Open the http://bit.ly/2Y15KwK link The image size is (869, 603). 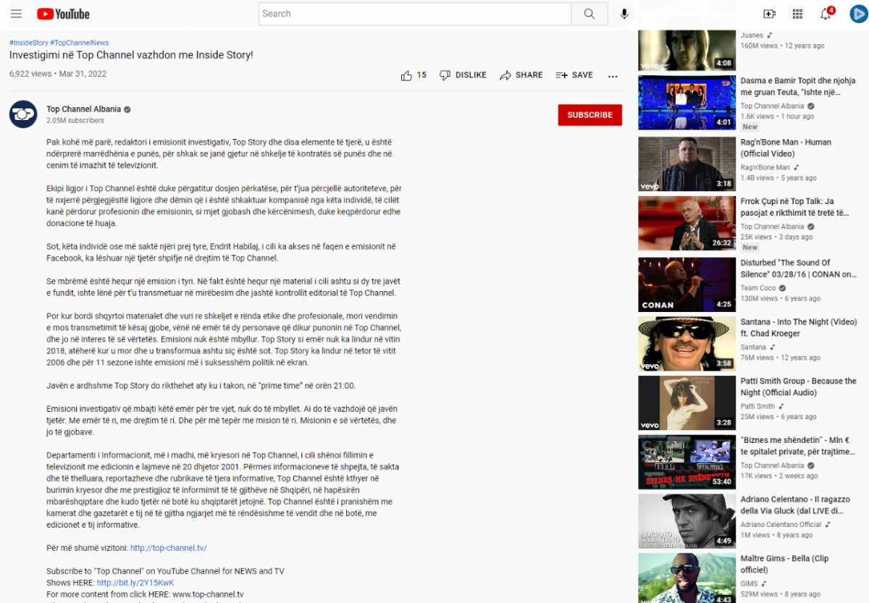click(x=135, y=583)
